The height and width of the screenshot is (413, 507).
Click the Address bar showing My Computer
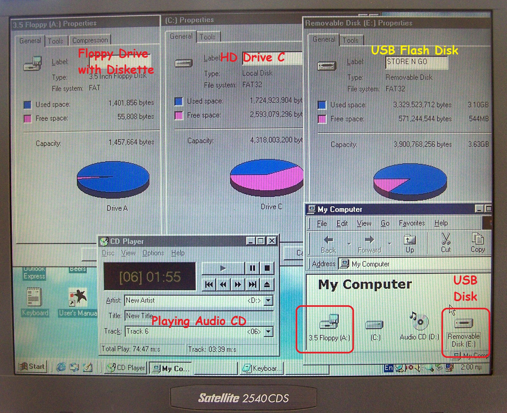coord(414,264)
